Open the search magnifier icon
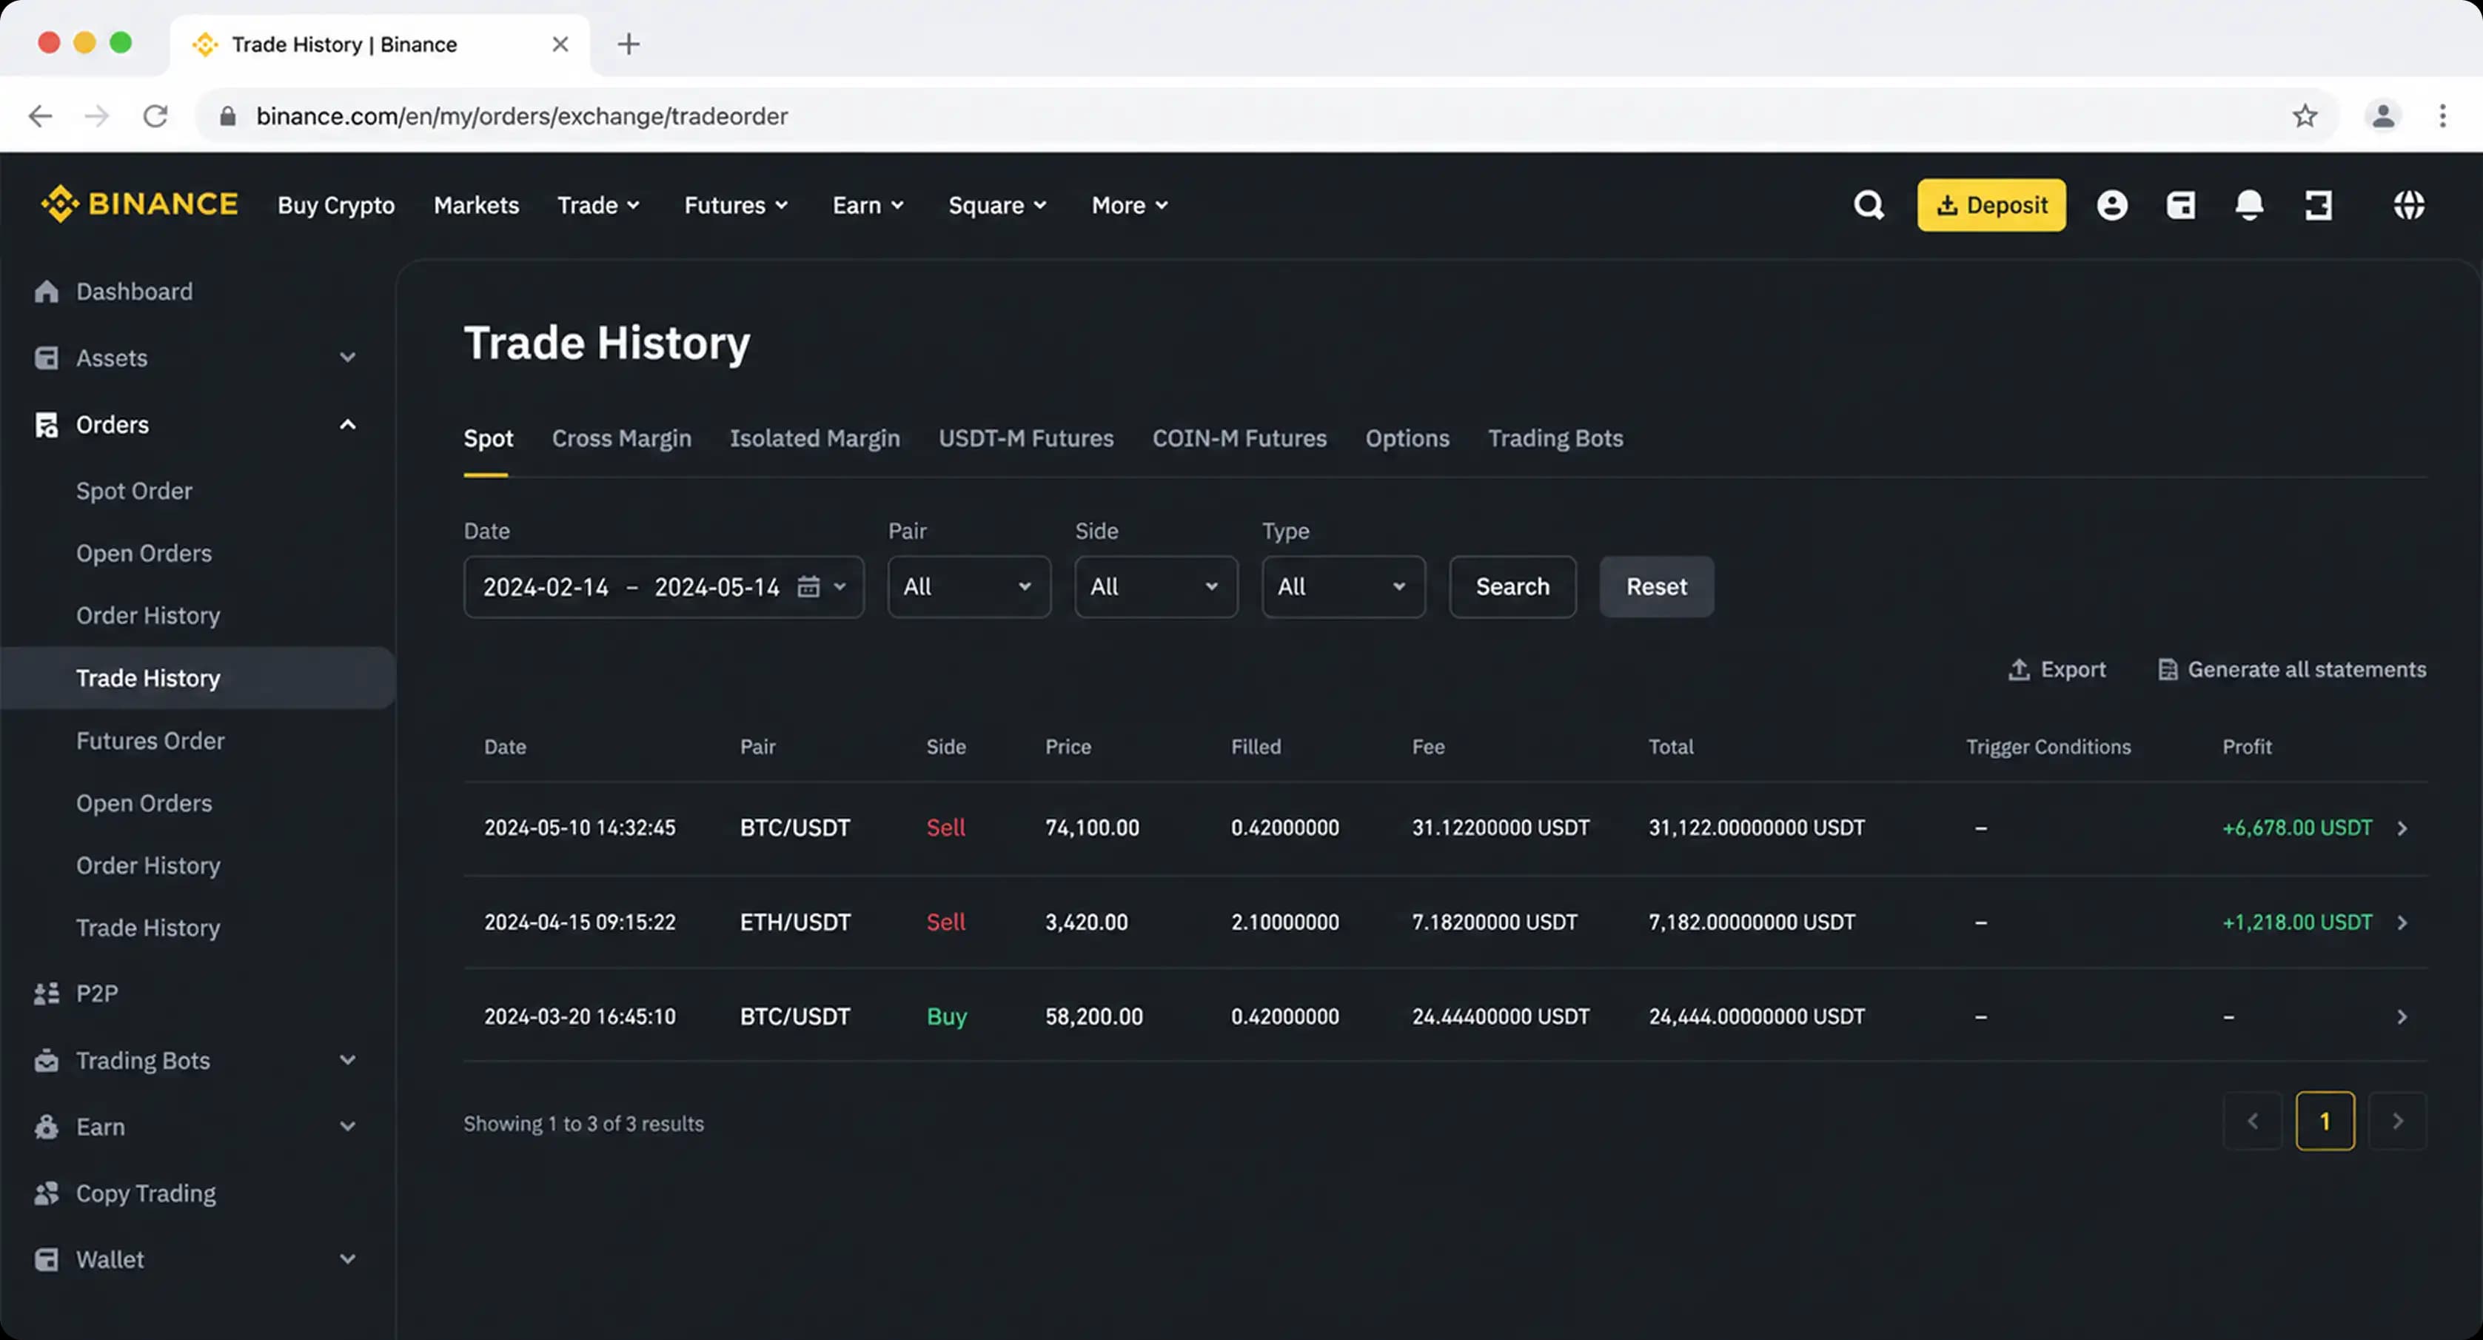This screenshot has width=2483, height=1340. [x=1868, y=204]
